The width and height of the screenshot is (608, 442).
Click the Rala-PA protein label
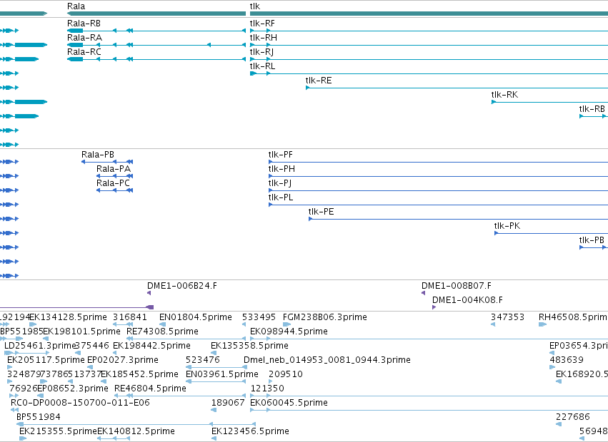pos(114,169)
